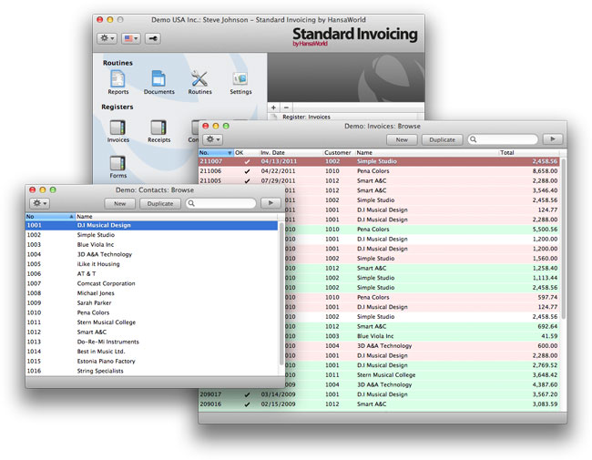The image size is (592, 460).
Task: Sort invoices by the No. column header
Action: (216, 153)
